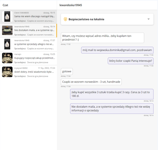This screenshot has width=158, height=150.
Task: Click 'Stworze gra planszowa' under marzajn chat
Action: 38,63
